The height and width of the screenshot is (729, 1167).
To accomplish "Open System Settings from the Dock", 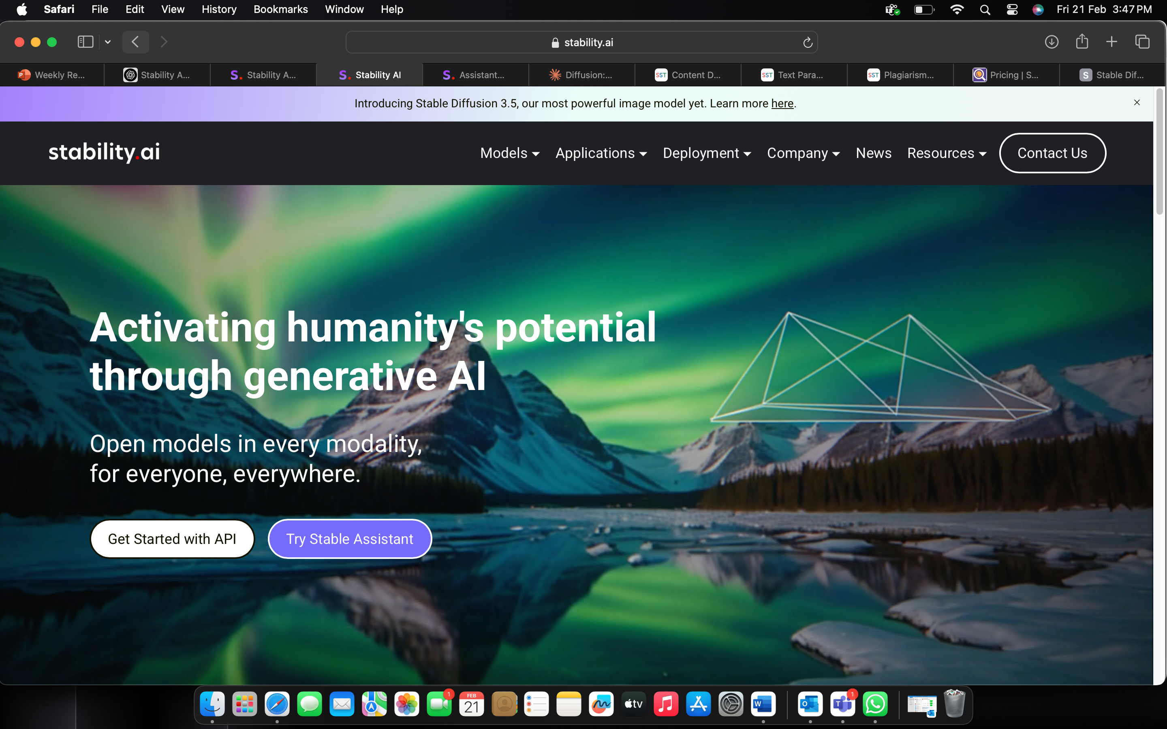I will 731,704.
